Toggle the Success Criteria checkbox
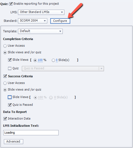 pos(5,76)
